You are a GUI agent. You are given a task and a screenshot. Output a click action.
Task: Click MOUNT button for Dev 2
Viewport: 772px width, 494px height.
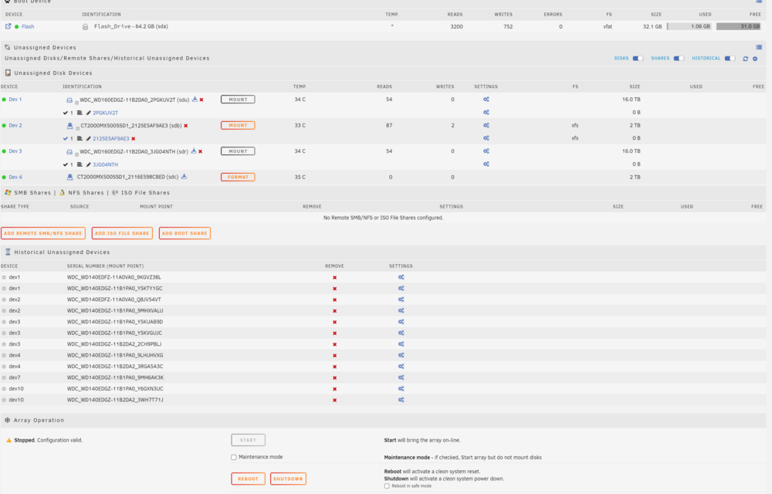(238, 126)
